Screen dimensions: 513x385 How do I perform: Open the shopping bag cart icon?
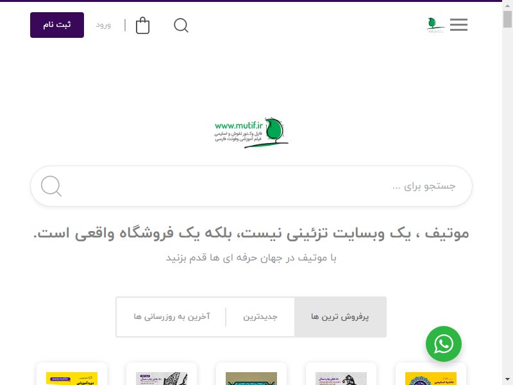coord(142,25)
